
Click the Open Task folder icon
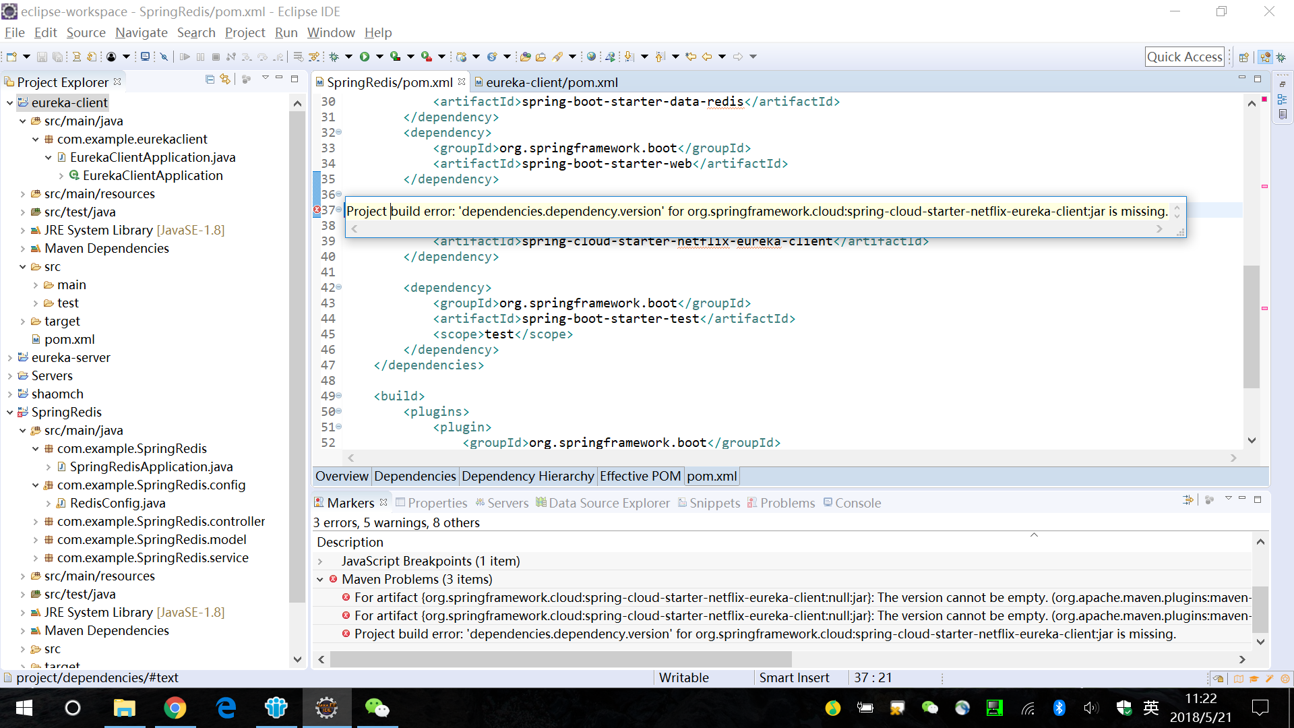pos(541,57)
